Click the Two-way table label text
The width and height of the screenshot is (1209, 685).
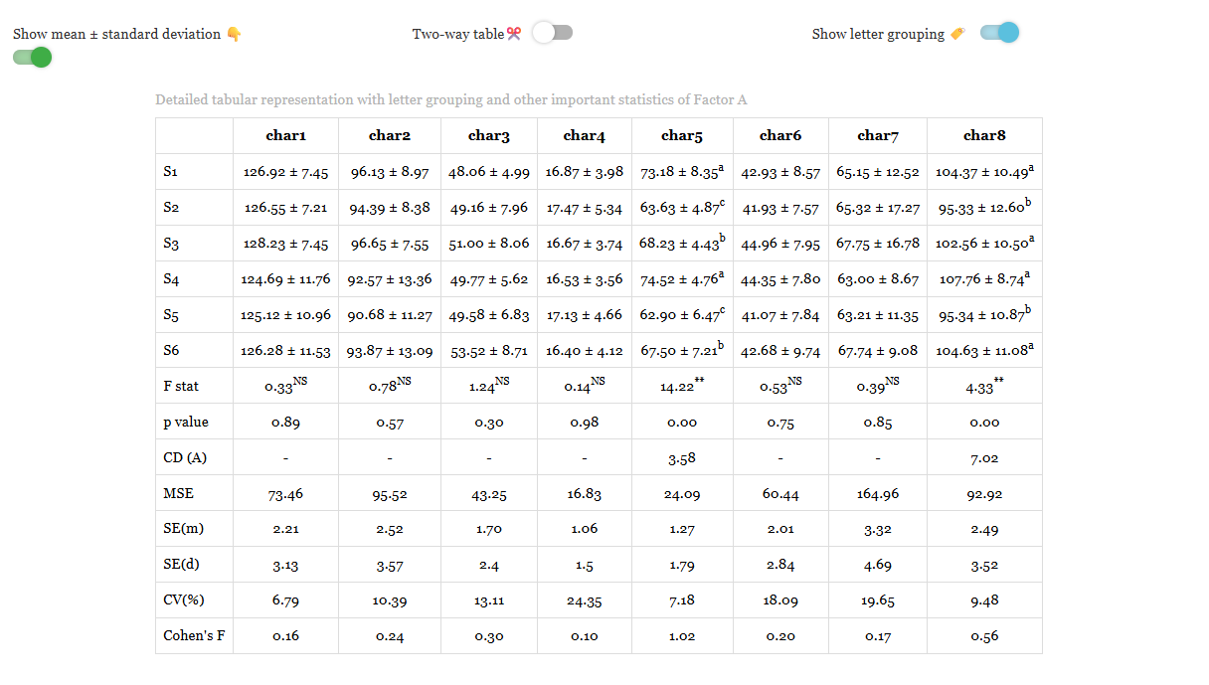pyautogui.click(x=458, y=34)
